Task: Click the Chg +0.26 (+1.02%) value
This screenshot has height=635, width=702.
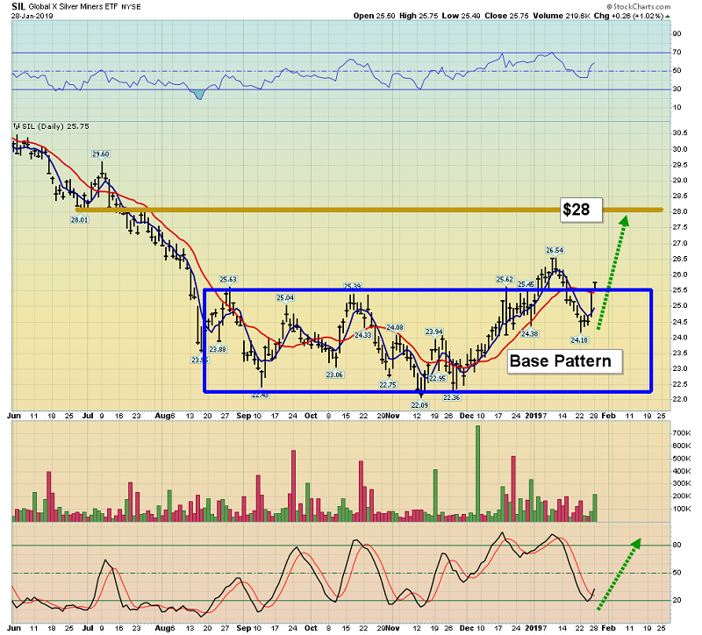Action: pos(628,16)
